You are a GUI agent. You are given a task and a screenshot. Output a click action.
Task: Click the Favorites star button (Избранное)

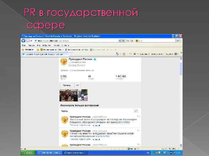(28, 50)
